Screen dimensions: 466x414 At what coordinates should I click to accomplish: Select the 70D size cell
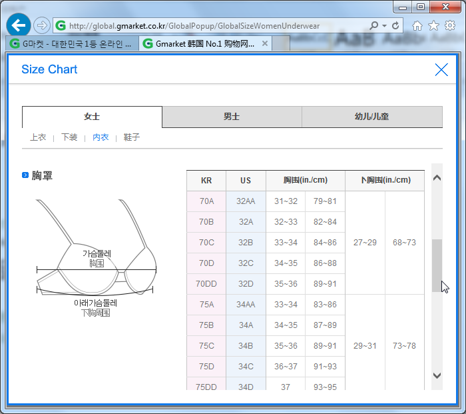click(206, 263)
